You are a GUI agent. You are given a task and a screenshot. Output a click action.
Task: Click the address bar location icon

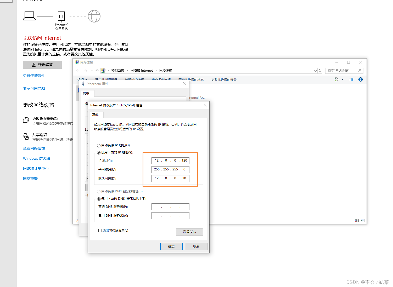click(x=103, y=71)
